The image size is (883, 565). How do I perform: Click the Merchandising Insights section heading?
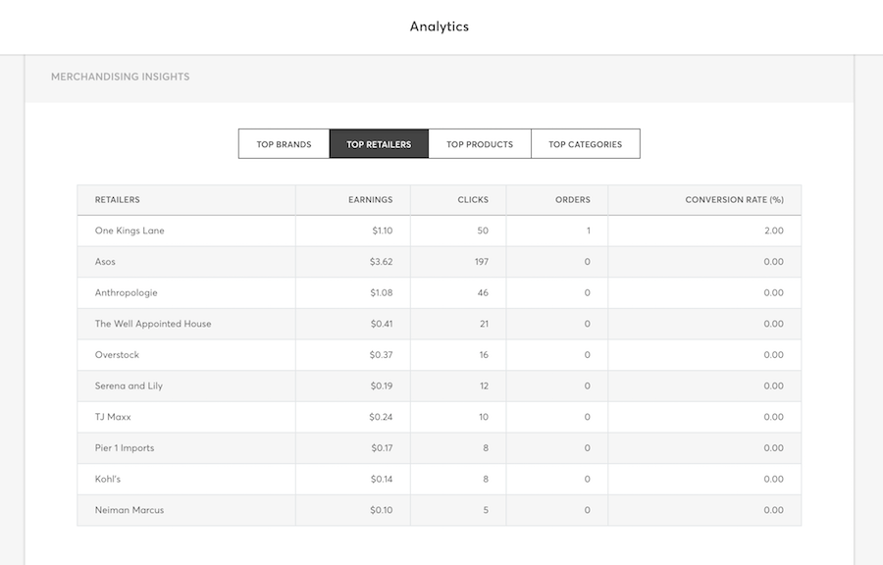tap(121, 77)
